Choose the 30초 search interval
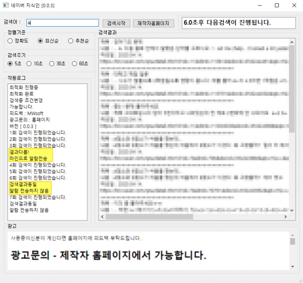 pyautogui.click(x=52, y=63)
